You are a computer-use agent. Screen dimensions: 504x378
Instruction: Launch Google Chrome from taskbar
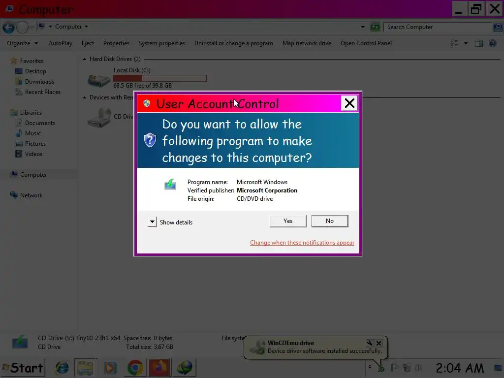pyautogui.click(x=135, y=368)
